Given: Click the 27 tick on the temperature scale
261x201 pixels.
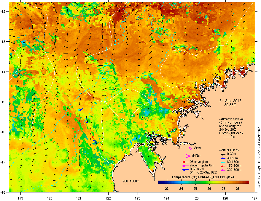Looking at the screenshot, I should 224,189.
